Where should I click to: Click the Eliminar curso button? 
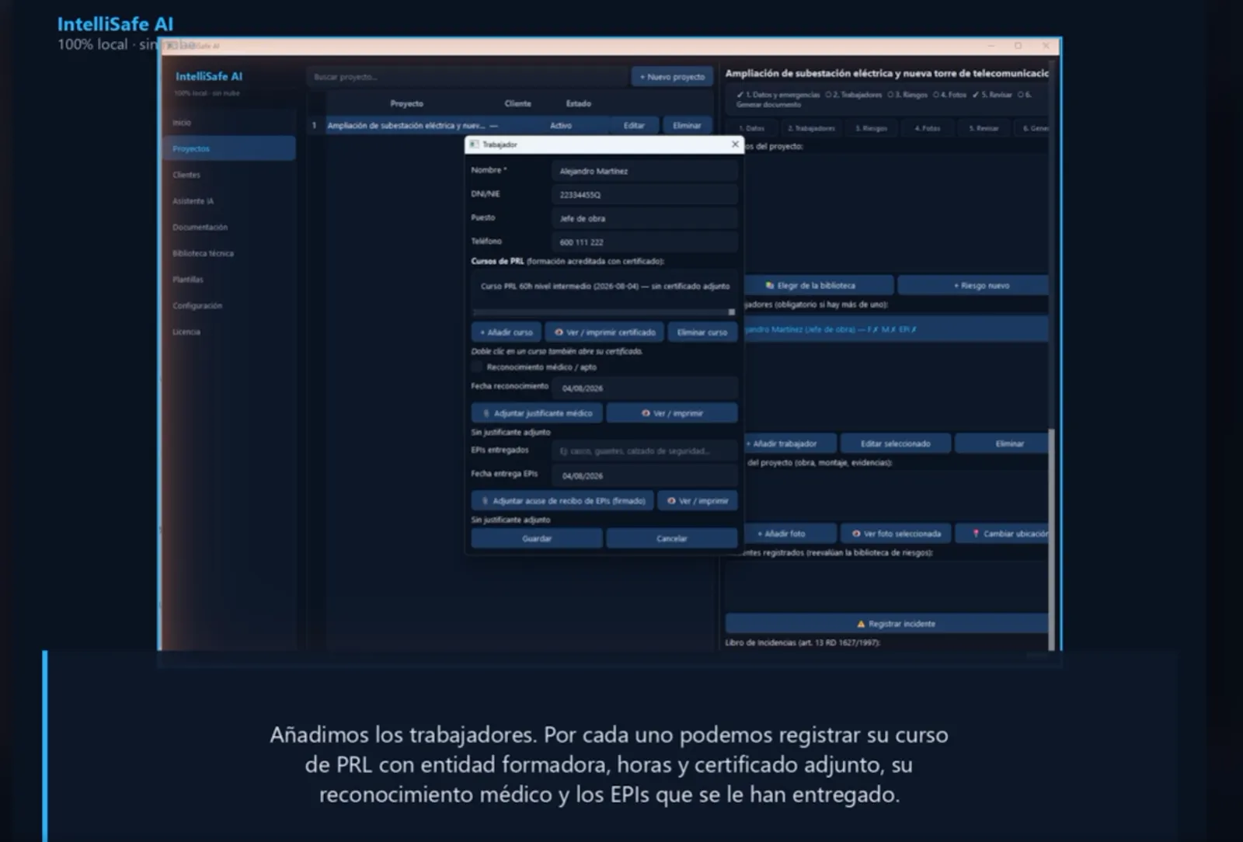coord(702,332)
